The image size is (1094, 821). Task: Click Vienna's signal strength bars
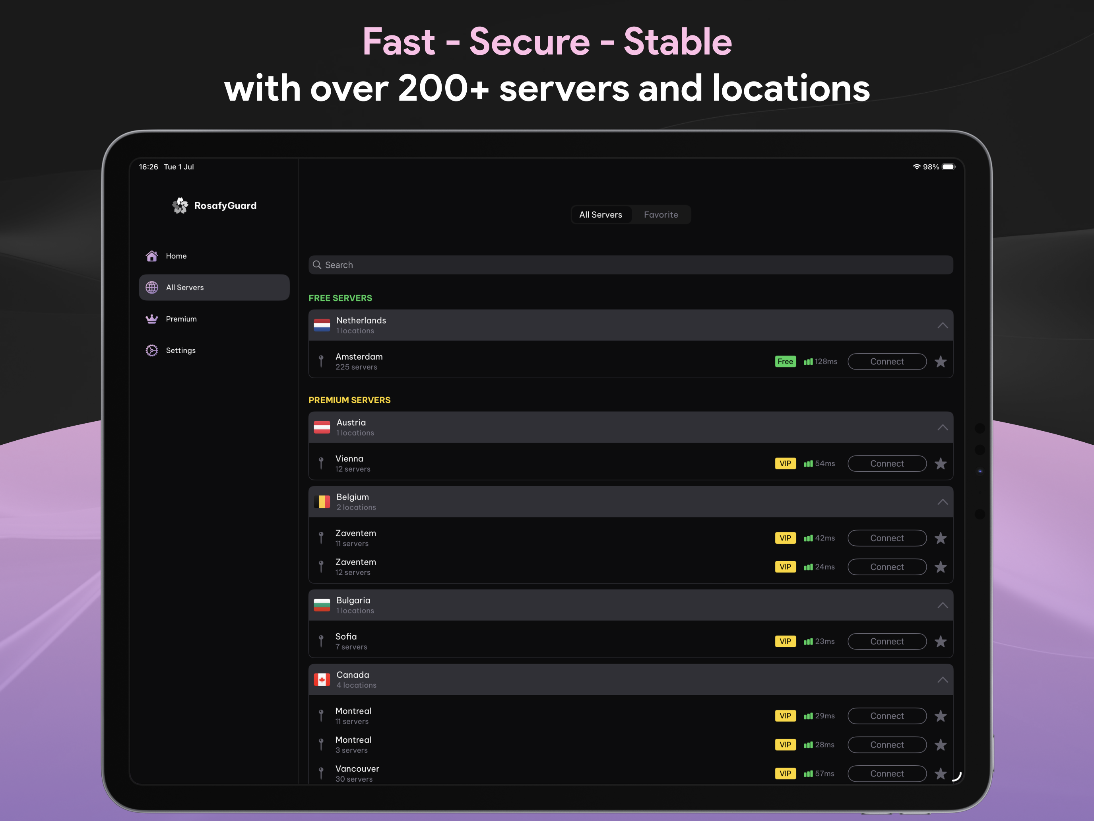[808, 464]
